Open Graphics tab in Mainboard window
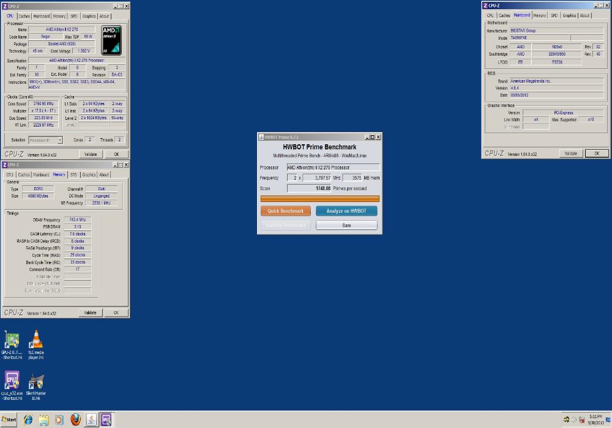 click(x=569, y=15)
